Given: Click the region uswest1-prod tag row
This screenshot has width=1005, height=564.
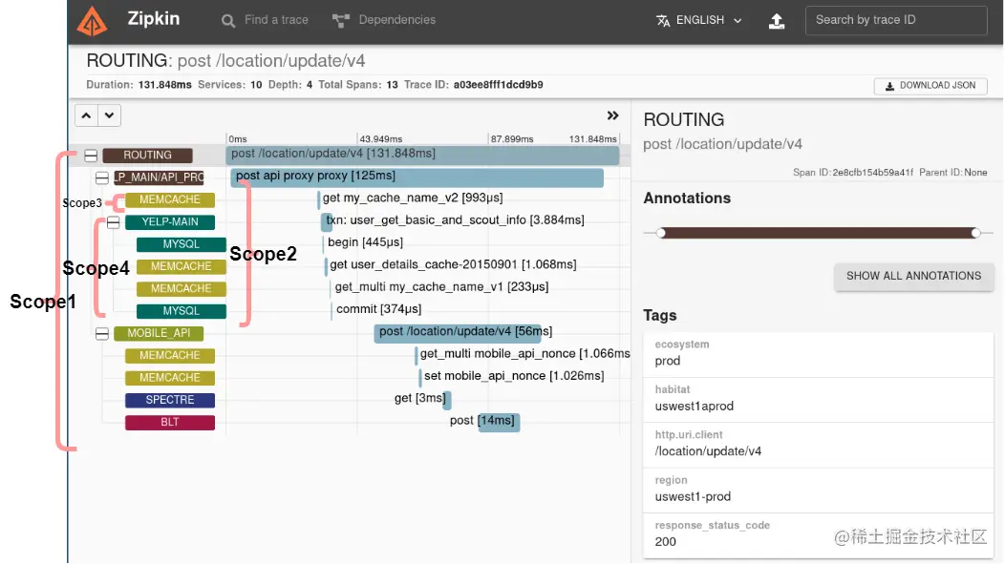Looking at the screenshot, I should pos(818,490).
